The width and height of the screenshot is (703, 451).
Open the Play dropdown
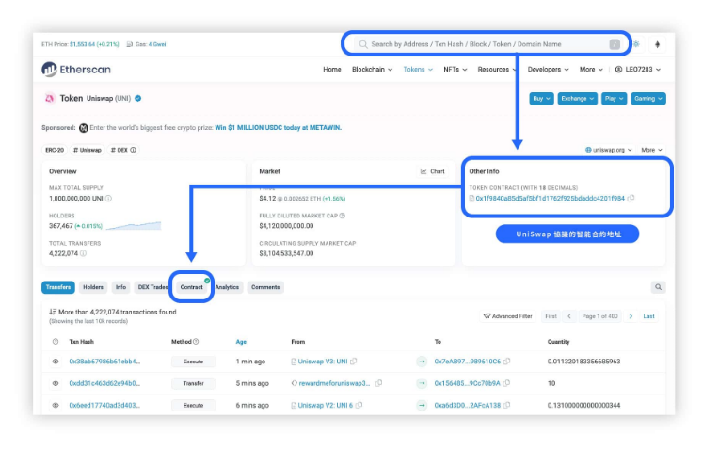pyautogui.click(x=614, y=99)
